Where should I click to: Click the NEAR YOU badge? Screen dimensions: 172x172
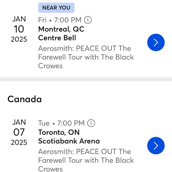click(56, 8)
